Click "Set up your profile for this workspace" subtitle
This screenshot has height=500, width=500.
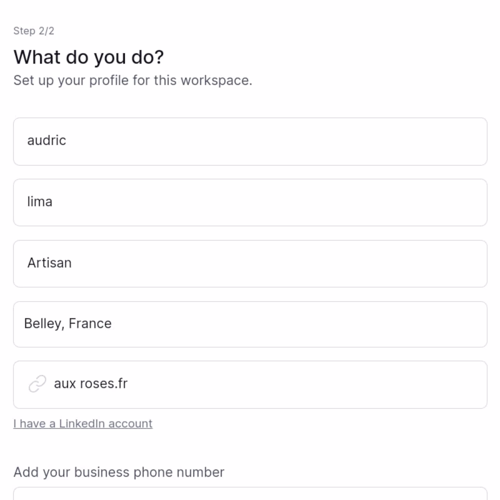[132, 80]
